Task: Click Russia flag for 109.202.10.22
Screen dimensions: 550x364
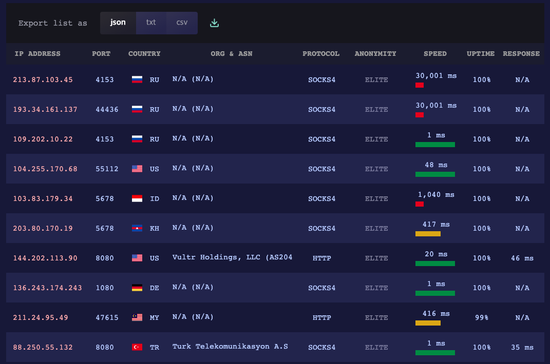Action: pyautogui.click(x=137, y=139)
